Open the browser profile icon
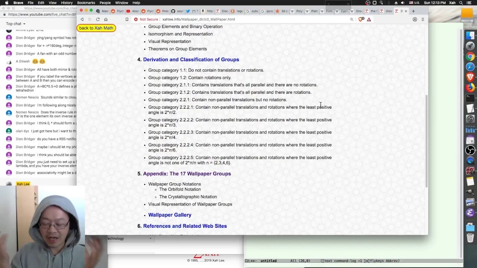477x268 pixels. click(415, 19)
